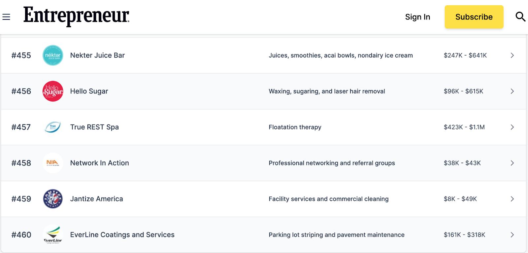The height and width of the screenshot is (253, 528).
Task: Click the $8K - $49K investment range
Action: (460, 199)
